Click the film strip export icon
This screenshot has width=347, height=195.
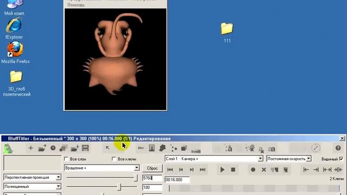click(85, 148)
